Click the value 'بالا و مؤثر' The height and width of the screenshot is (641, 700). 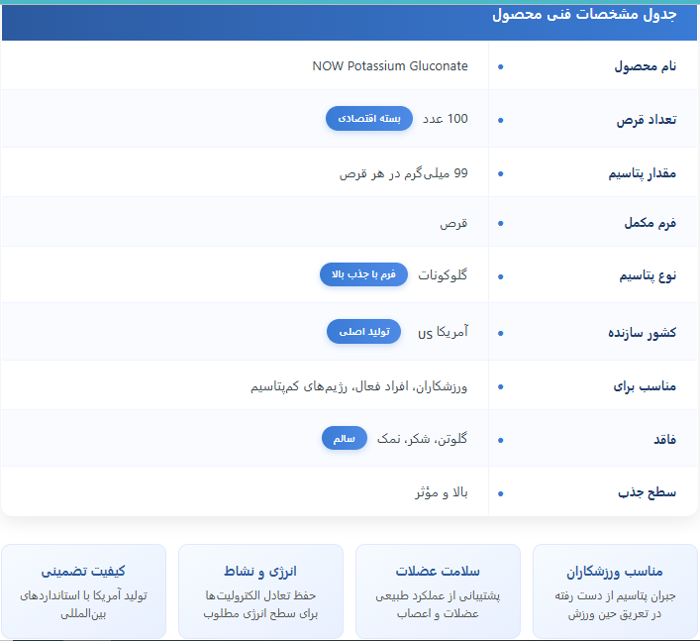click(x=442, y=492)
